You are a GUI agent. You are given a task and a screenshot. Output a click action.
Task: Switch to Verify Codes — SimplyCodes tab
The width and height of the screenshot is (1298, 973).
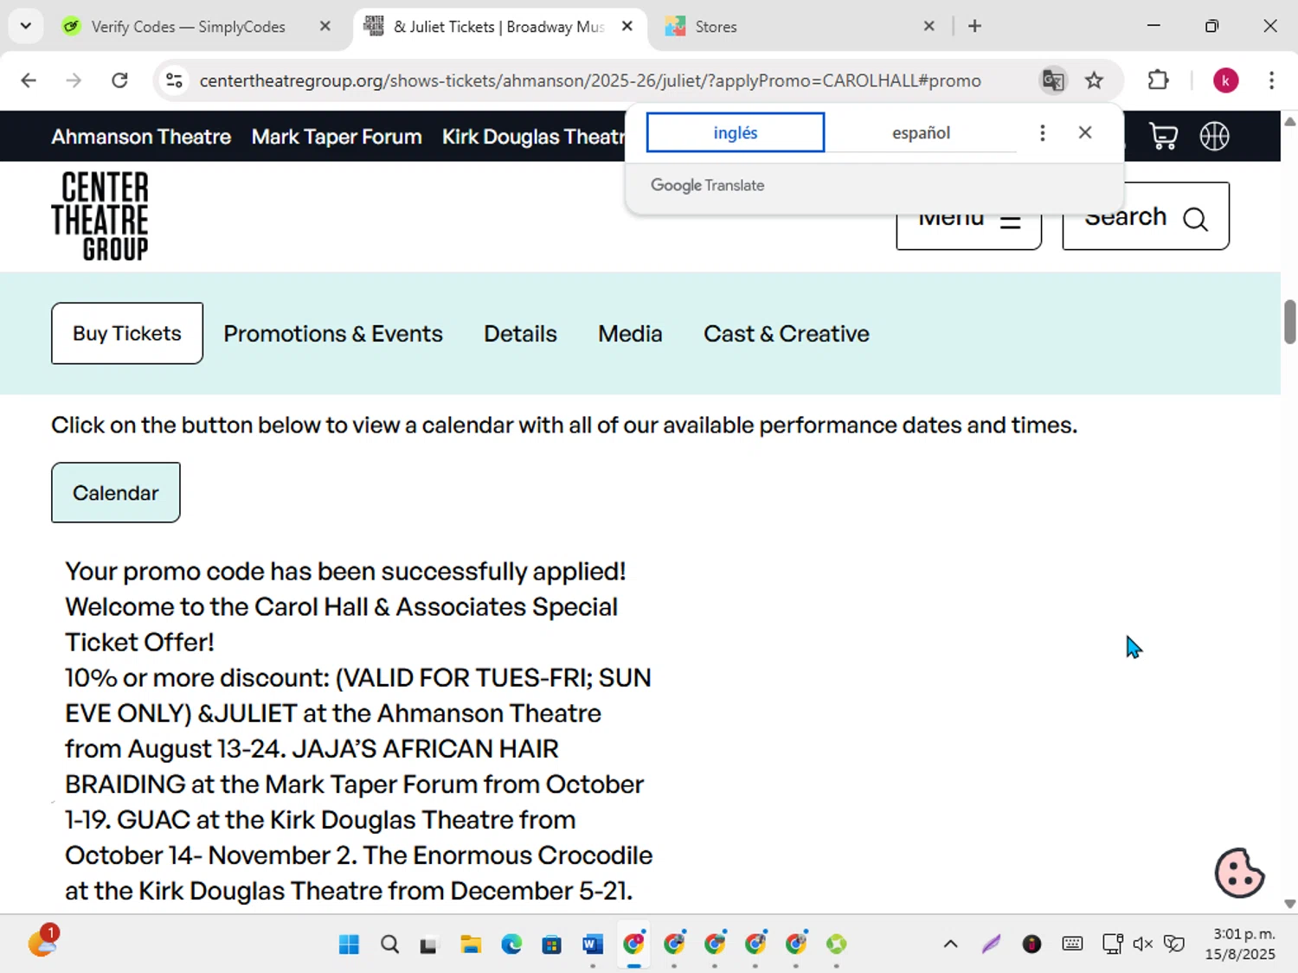click(187, 27)
